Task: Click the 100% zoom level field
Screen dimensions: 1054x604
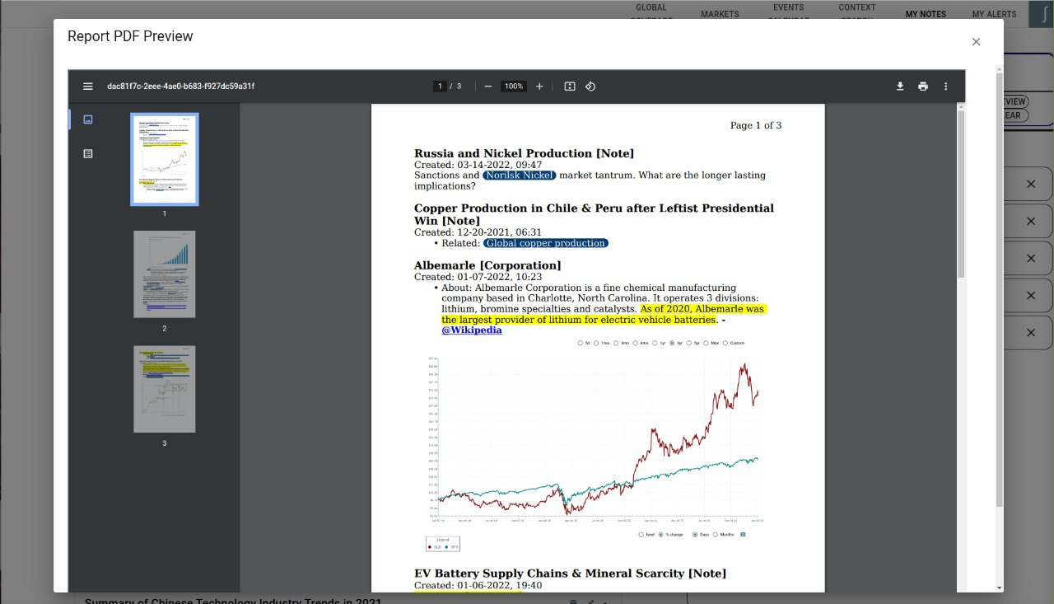Action: click(514, 87)
